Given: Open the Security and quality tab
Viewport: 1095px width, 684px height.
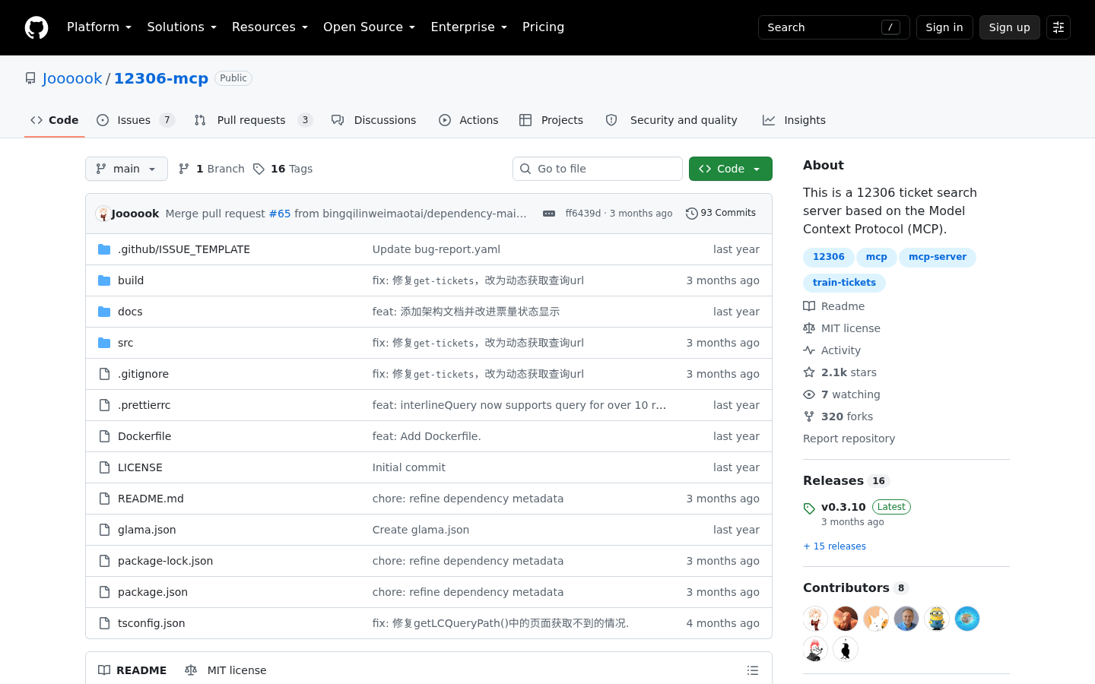Looking at the screenshot, I should point(671,120).
